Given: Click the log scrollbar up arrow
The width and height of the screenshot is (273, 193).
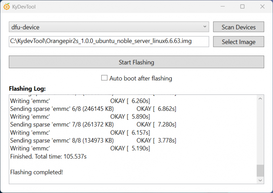Looking at the screenshot, I should pyautogui.click(x=260, y=99).
